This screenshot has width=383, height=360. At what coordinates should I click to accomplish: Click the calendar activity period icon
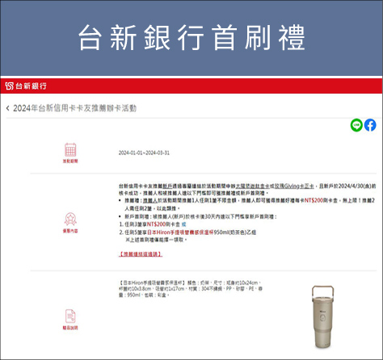click(x=70, y=149)
